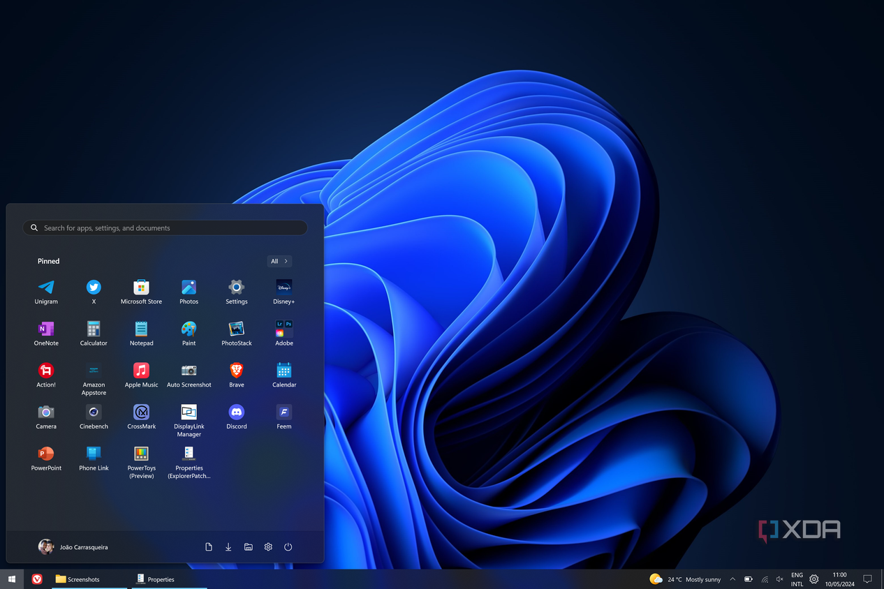Open the Feem app

coord(284,417)
